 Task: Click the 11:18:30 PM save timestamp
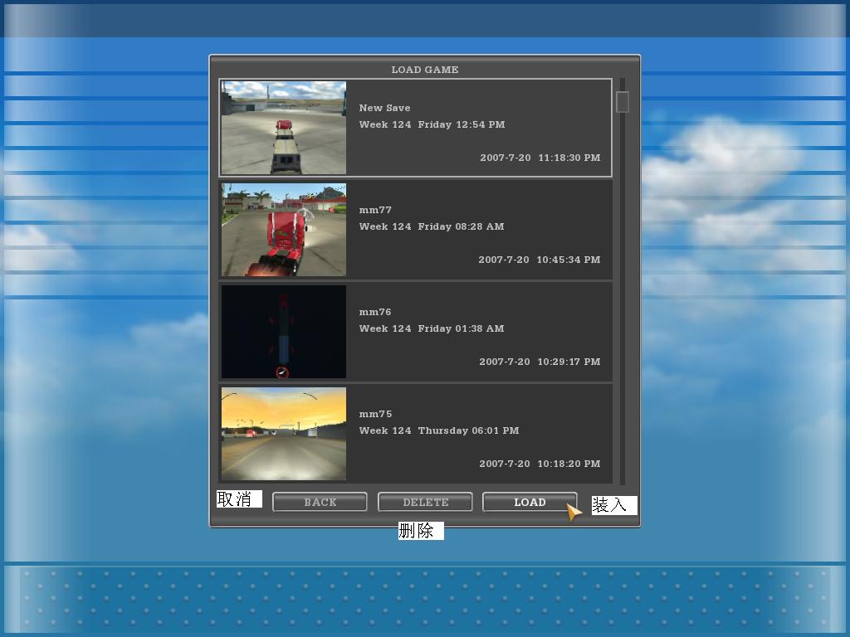(x=540, y=158)
